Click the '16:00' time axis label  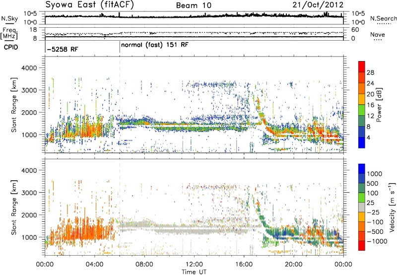click(244, 265)
